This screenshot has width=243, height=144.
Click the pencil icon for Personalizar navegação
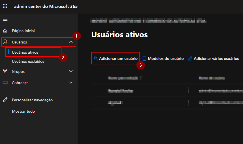click(5, 100)
